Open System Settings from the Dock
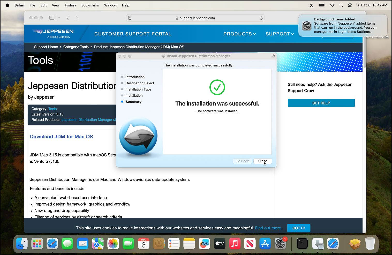 (280, 244)
